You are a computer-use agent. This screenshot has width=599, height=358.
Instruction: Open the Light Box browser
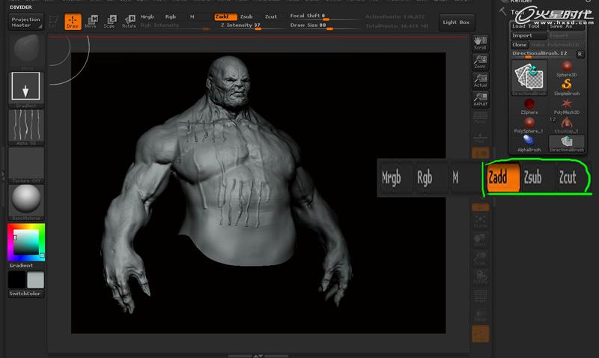click(x=456, y=22)
